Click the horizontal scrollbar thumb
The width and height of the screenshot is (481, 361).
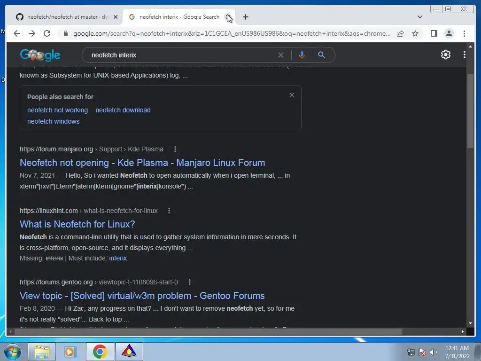(209, 331)
